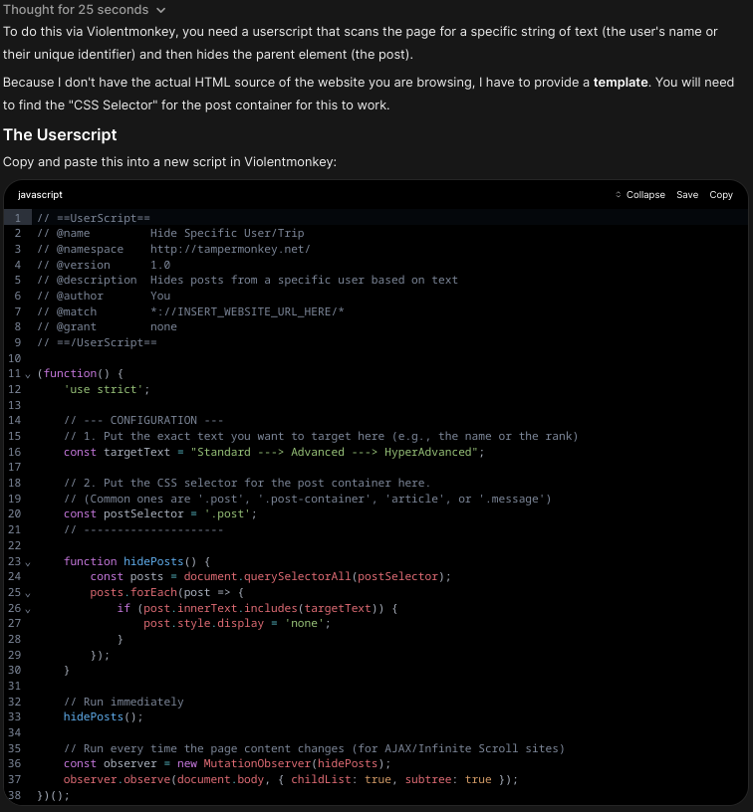Viewport: 753px width, 812px height.
Task: Click '// ==/UserScript==' on line 9
Action: 97,343
